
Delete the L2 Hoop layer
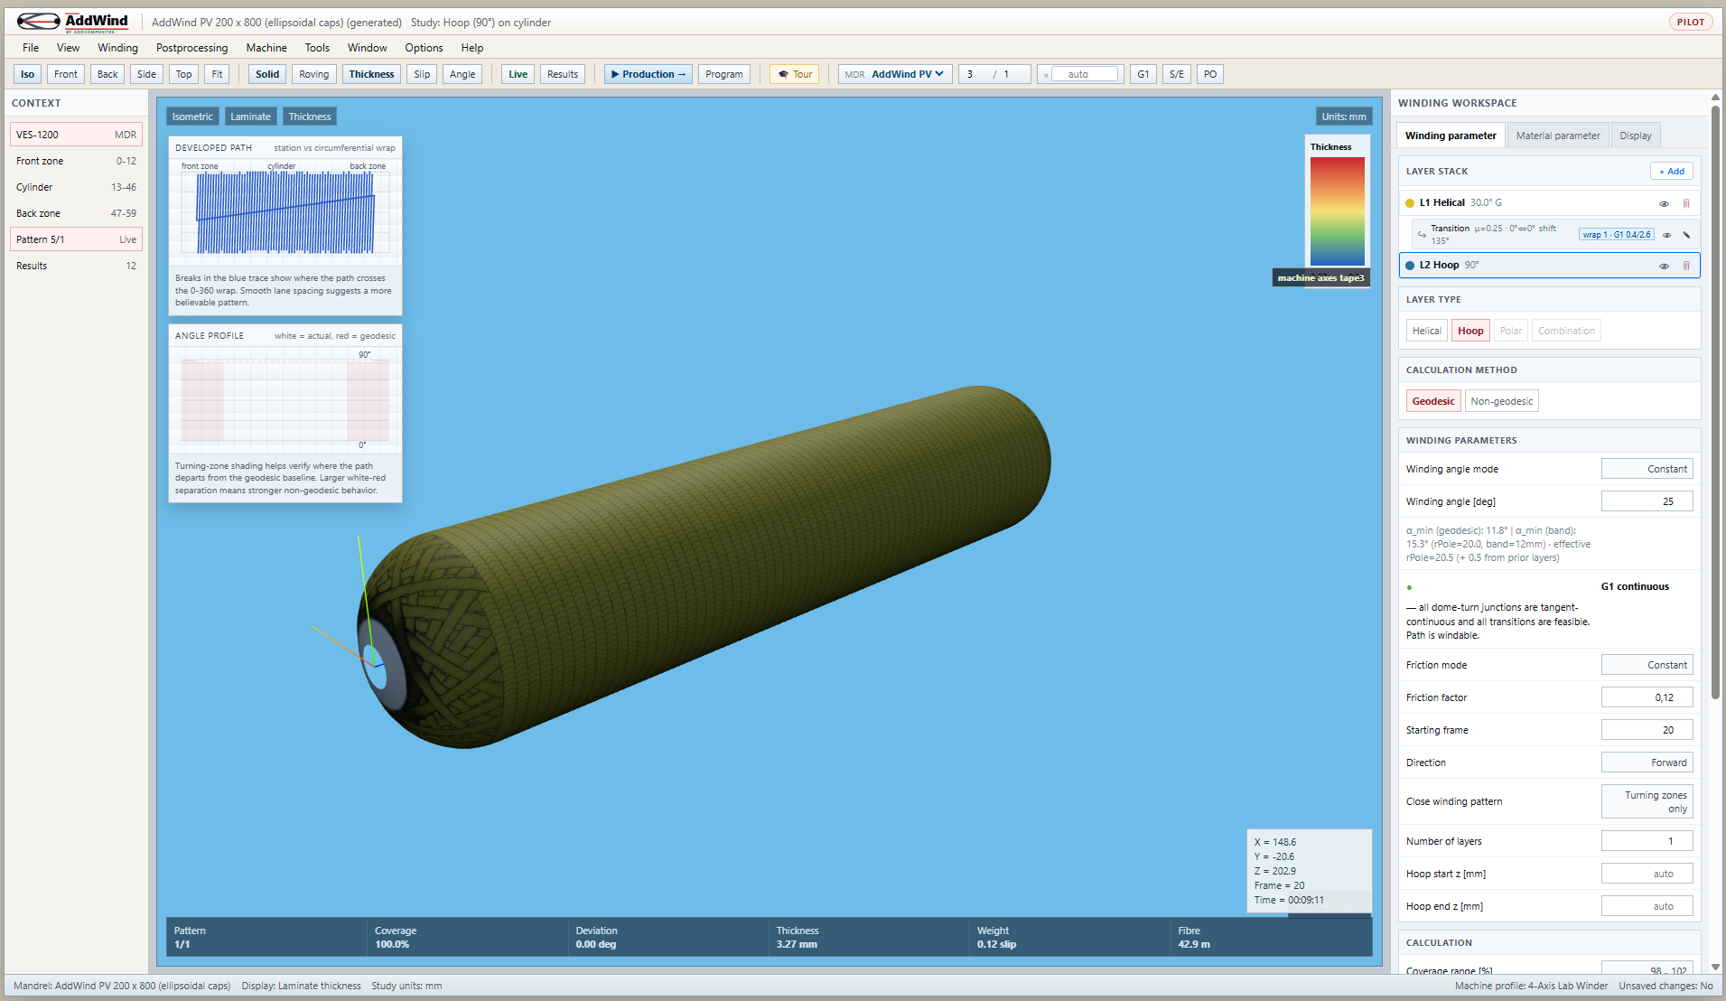click(1685, 266)
